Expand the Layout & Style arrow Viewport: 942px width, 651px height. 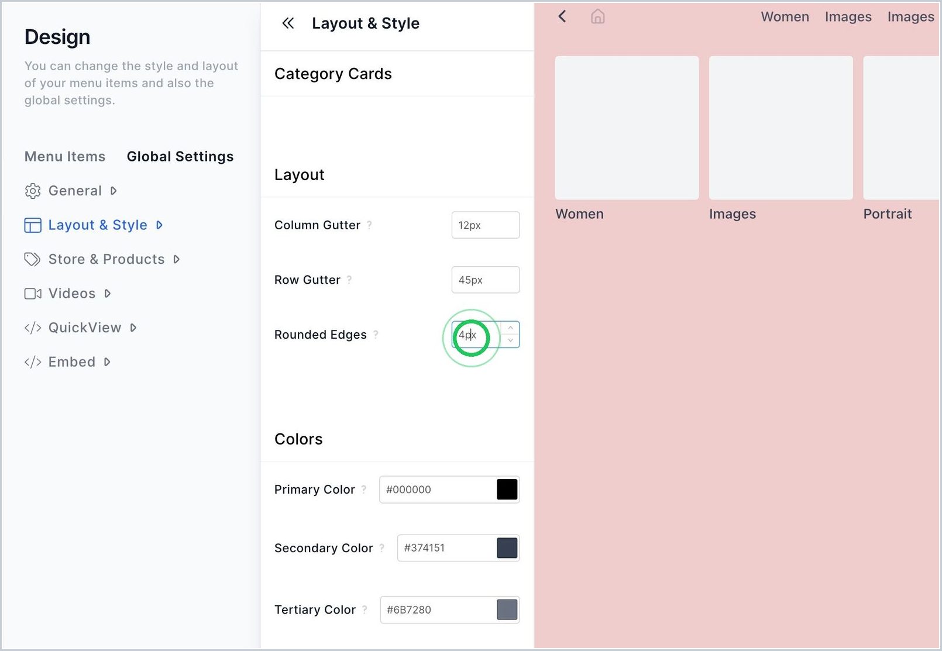click(x=159, y=225)
